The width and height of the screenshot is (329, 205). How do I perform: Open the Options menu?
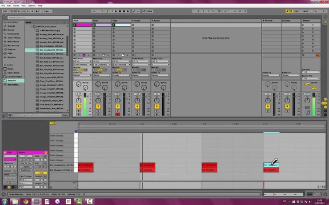point(31,6)
